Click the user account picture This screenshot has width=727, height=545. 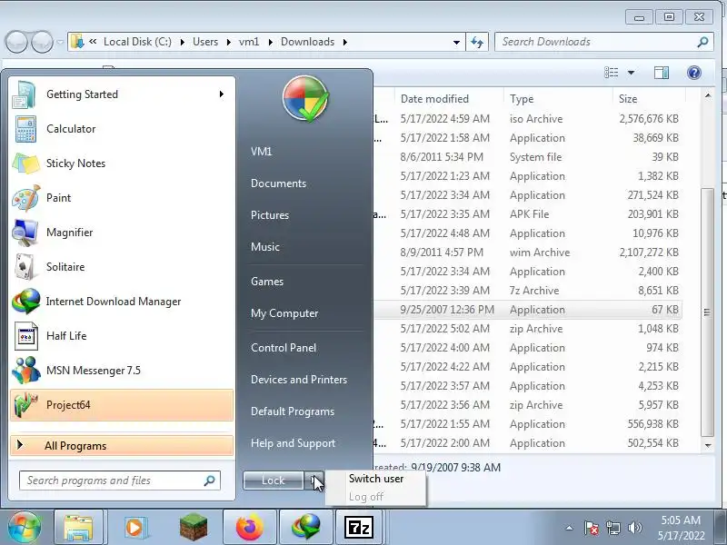click(x=305, y=99)
